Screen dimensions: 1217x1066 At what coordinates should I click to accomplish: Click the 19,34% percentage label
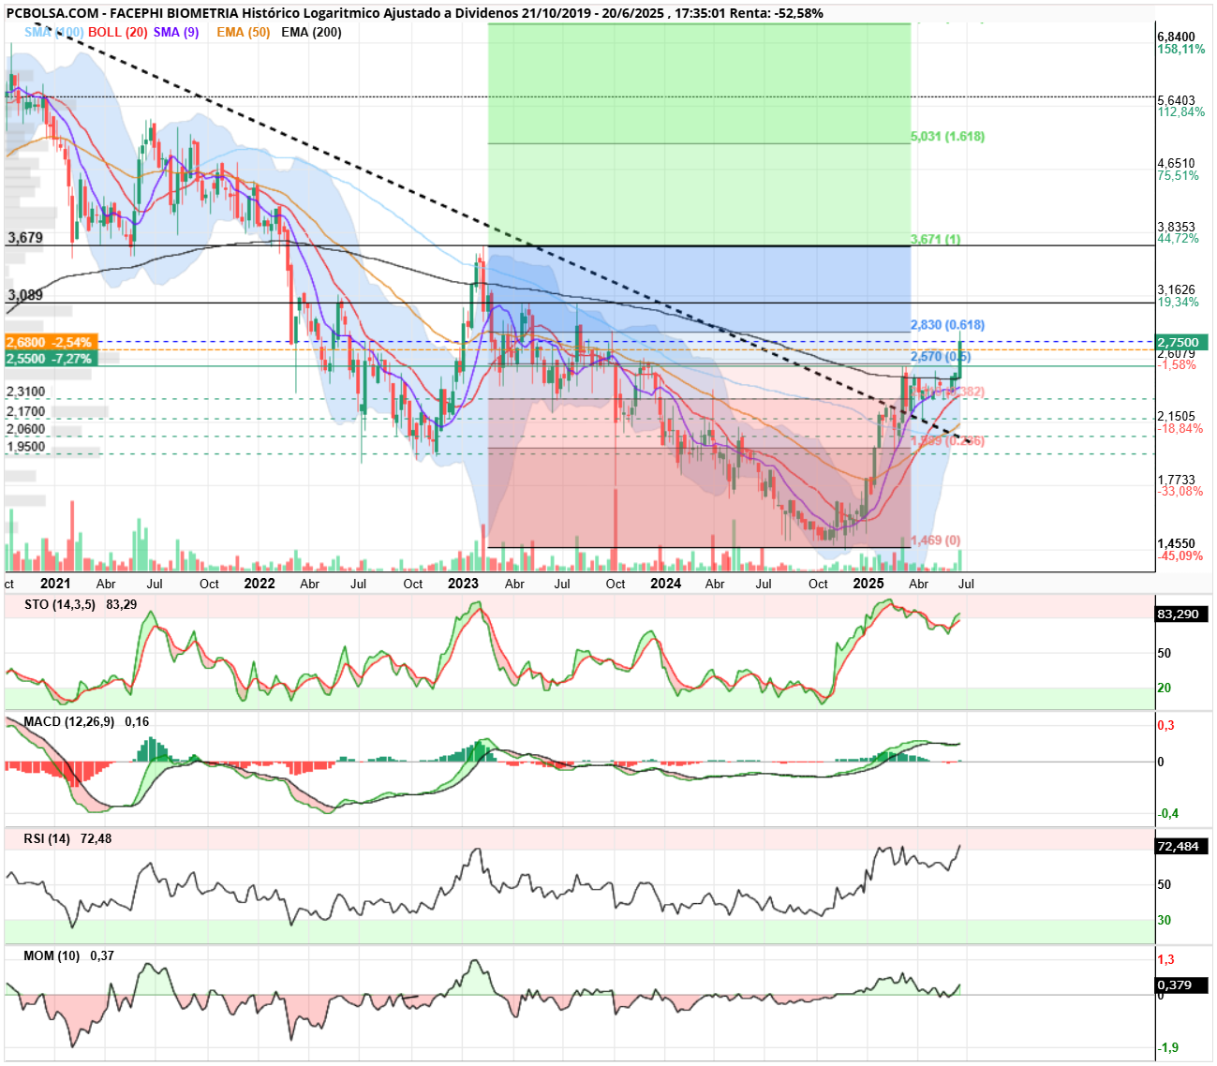pos(1178,302)
